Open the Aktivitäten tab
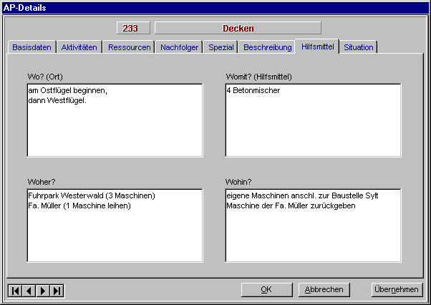 pyautogui.click(x=79, y=47)
